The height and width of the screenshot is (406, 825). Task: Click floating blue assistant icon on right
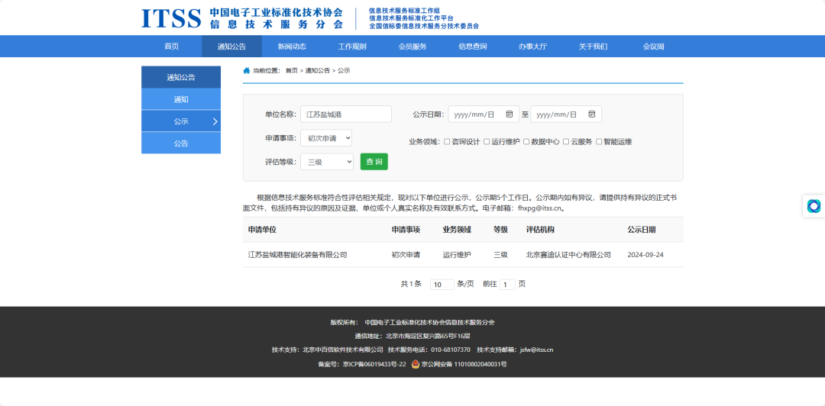814,206
